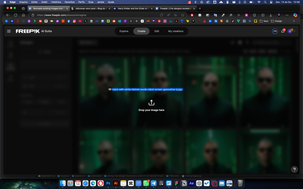Open Notion in the Dock

[x=184, y=183]
